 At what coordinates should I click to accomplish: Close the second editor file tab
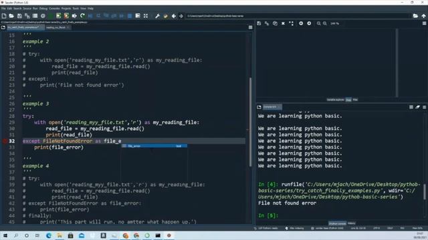68,27
